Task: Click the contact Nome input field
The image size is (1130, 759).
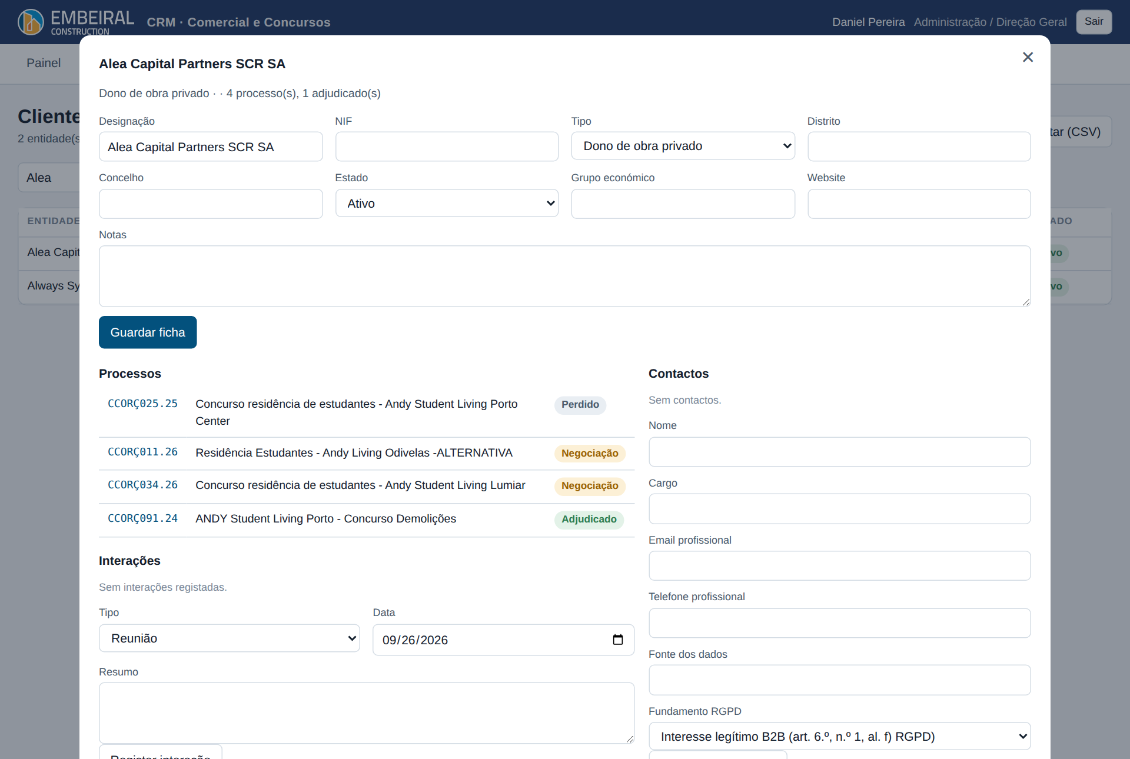Action: click(x=839, y=452)
